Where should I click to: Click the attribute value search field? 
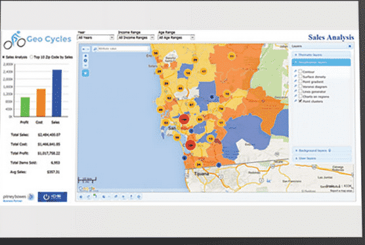123,49
